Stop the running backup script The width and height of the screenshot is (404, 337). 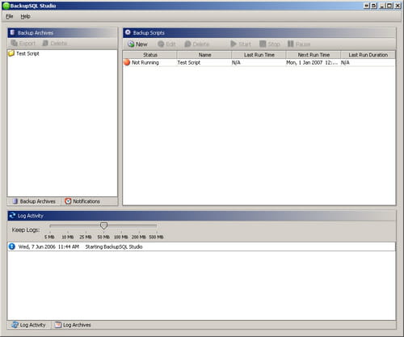pyautogui.click(x=270, y=44)
